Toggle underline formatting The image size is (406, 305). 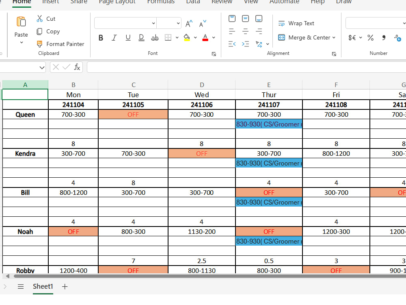click(x=128, y=38)
